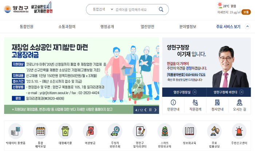
Task: Open the 통합민원 menu
Action: click(27, 27)
